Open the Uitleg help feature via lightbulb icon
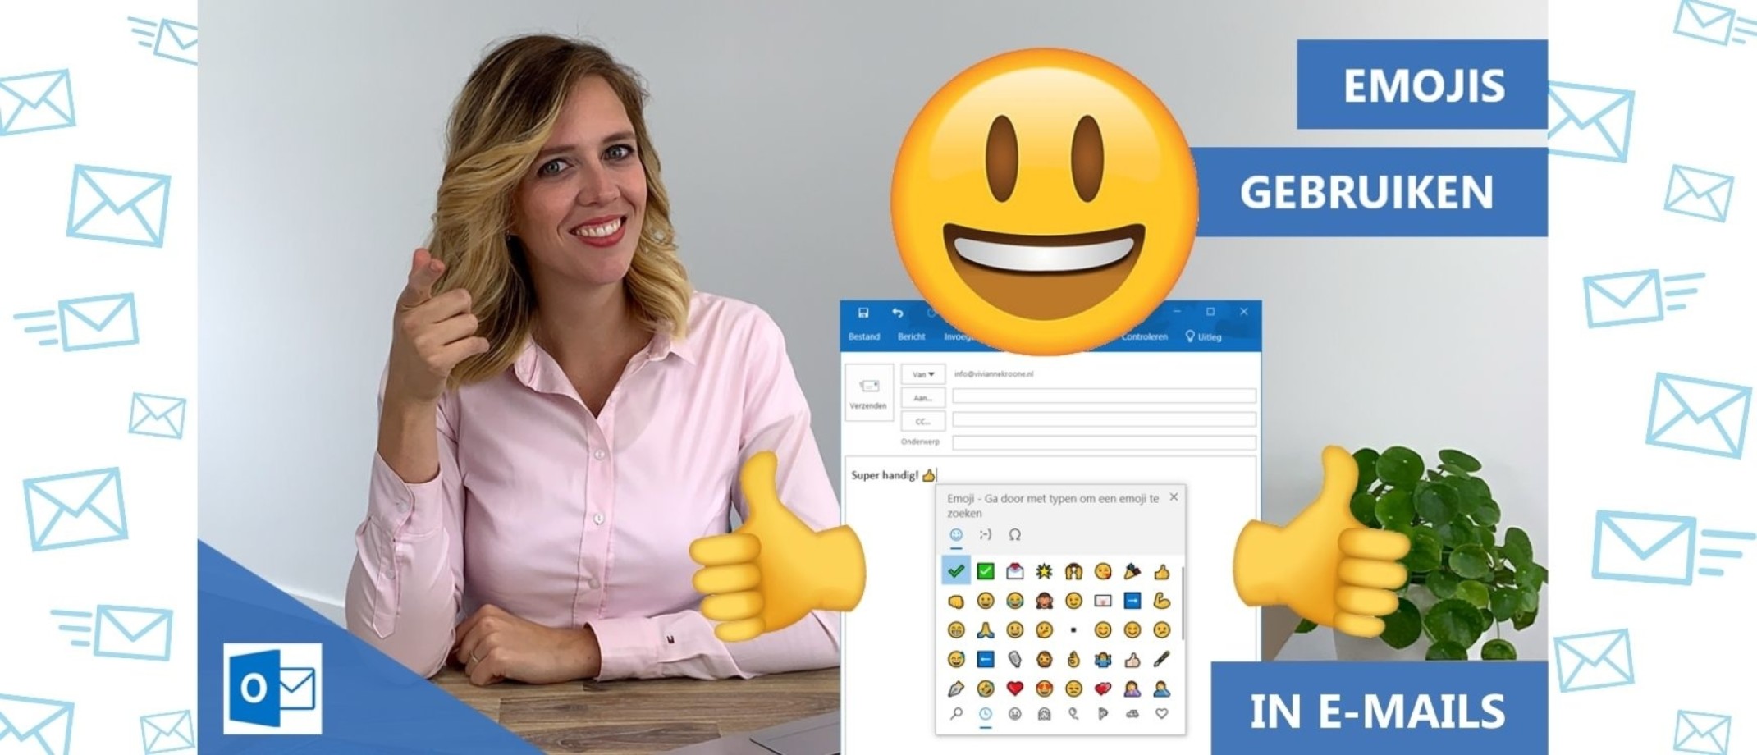 click(1190, 337)
